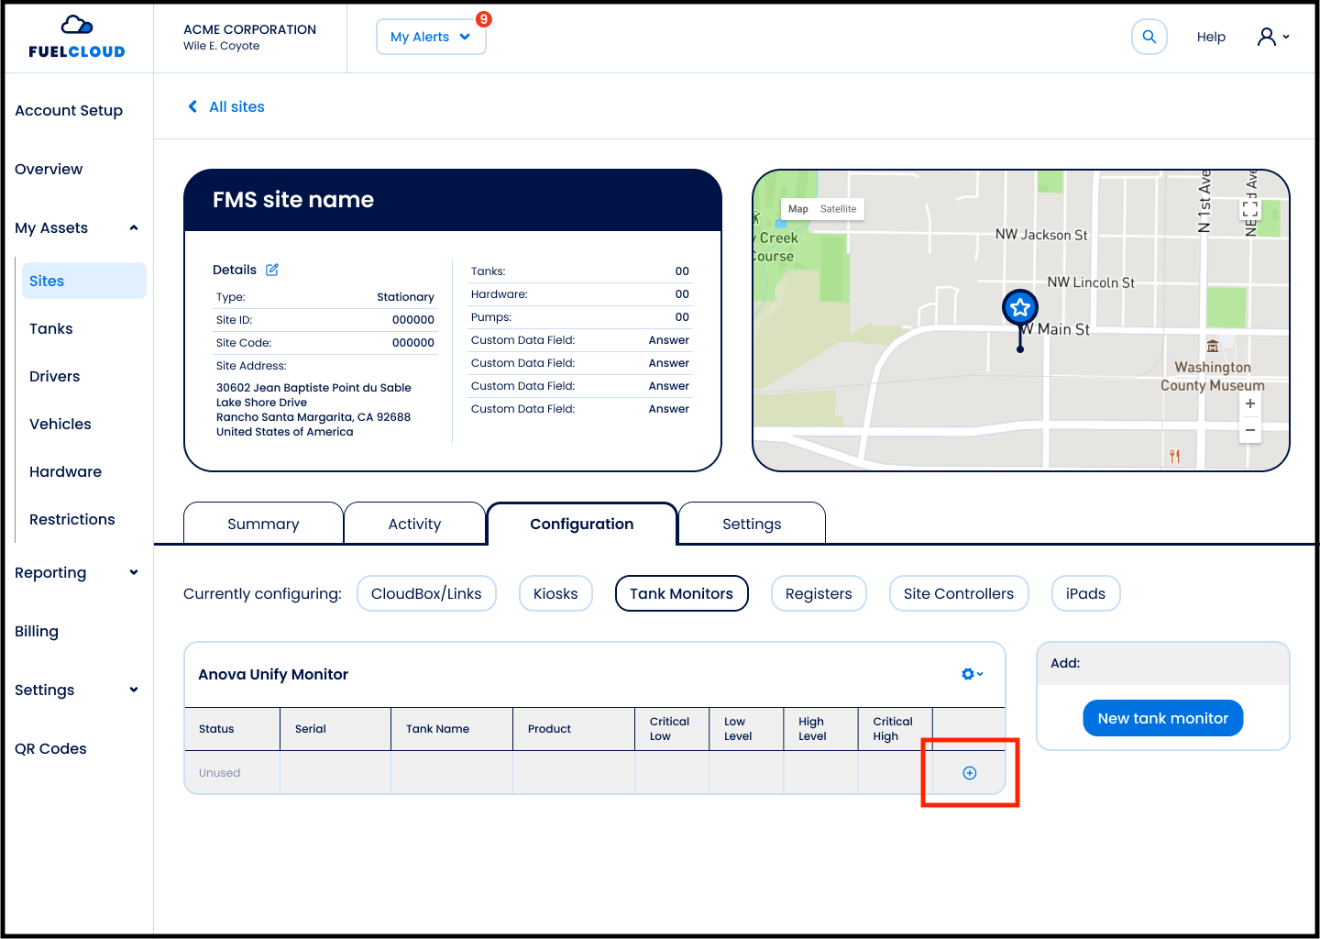The height and width of the screenshot is (939, 1320).
Task: Open the search magnifier icon
Action: [x=1149, y=38]
